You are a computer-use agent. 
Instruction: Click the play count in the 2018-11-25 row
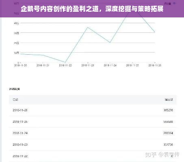168,122
